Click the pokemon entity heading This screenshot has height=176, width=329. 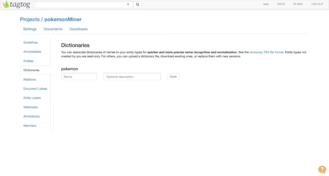tap(70, 69)
